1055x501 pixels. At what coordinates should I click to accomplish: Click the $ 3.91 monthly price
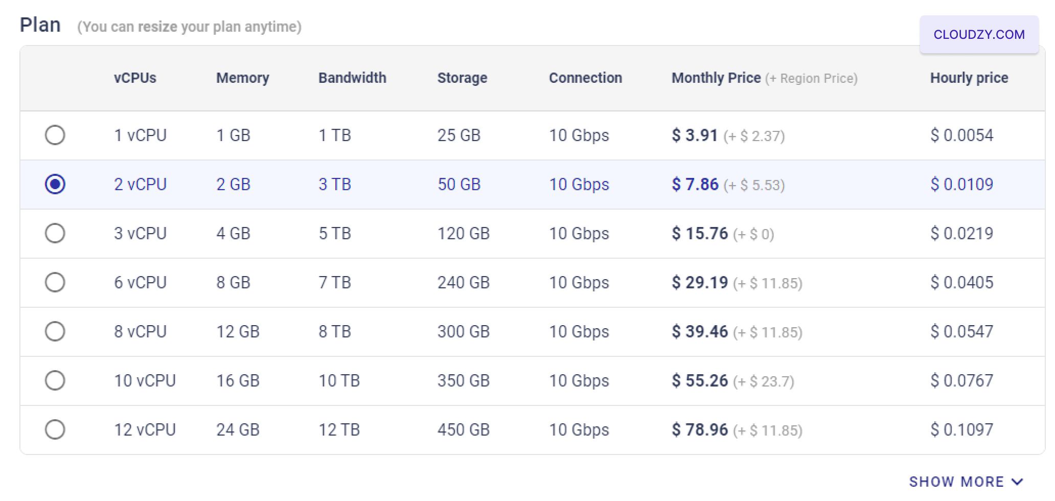point(695,135)
